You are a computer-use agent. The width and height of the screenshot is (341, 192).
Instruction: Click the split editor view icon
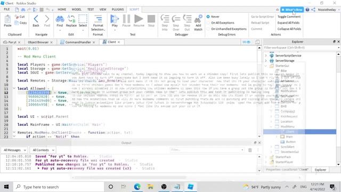257,42
